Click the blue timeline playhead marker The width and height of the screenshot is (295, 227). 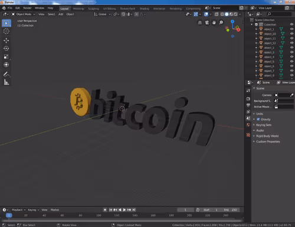(9, 215)
